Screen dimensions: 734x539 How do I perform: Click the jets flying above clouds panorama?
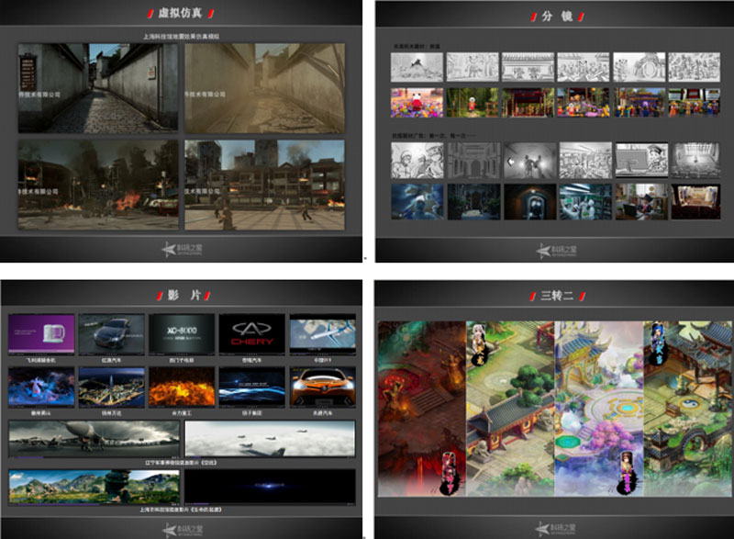pos(270,439)
